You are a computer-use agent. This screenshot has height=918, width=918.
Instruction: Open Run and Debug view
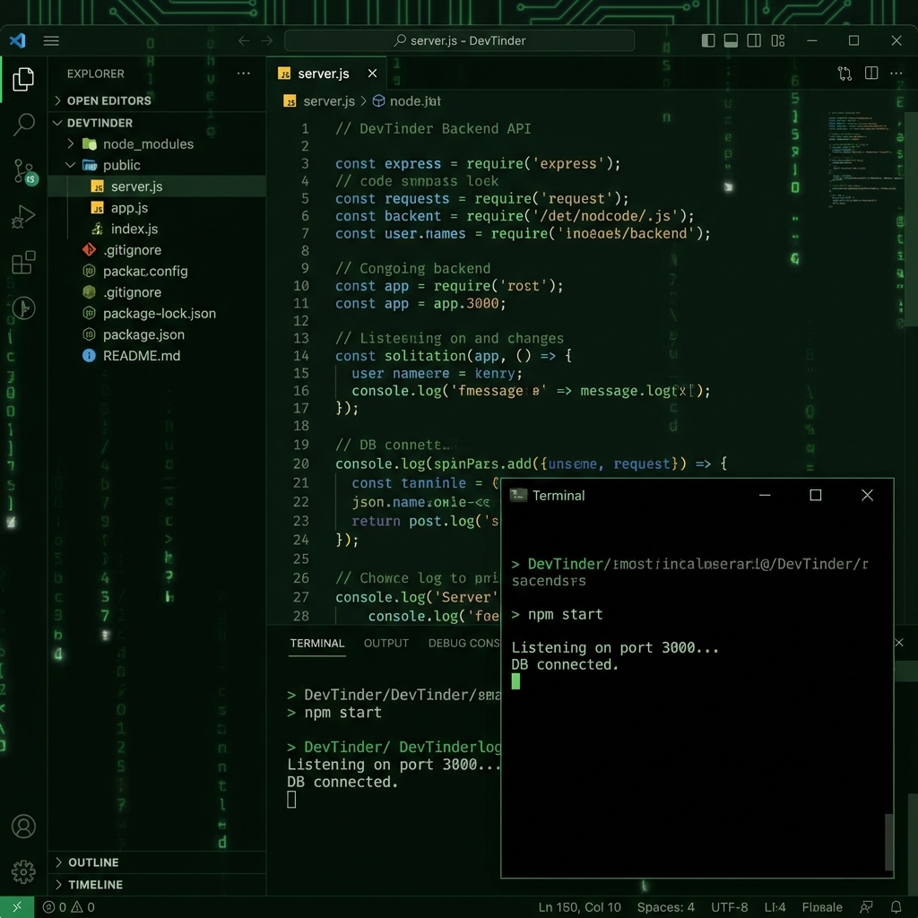[x=23, y=217]
